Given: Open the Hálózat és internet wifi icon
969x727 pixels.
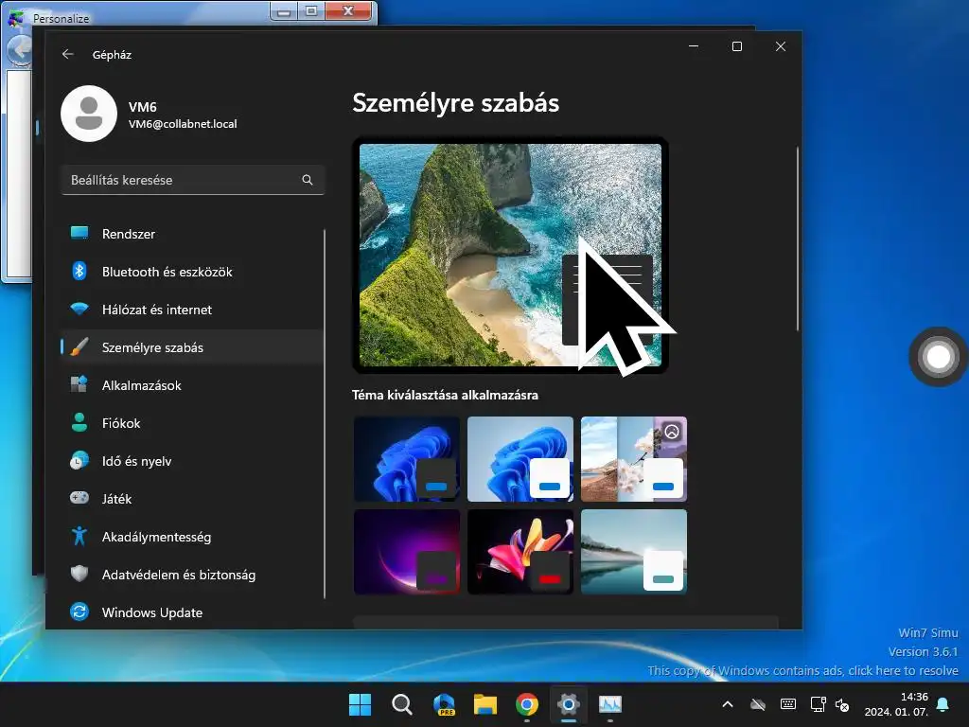Looking at the screenshot, I should 79,309.
